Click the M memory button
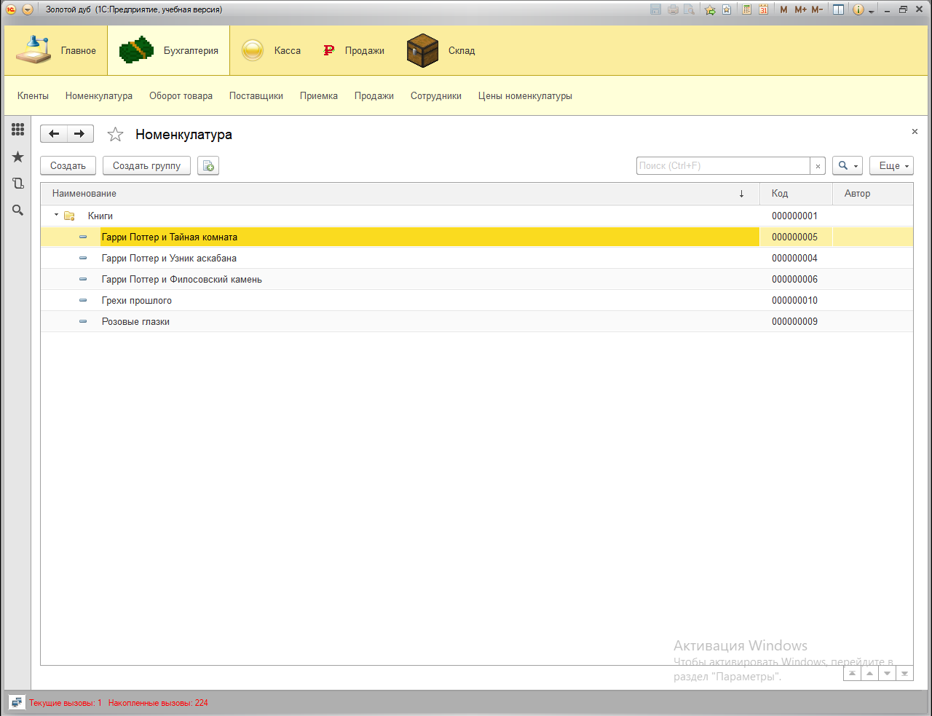The image size is (932, 716). click(x=783, y=9)
